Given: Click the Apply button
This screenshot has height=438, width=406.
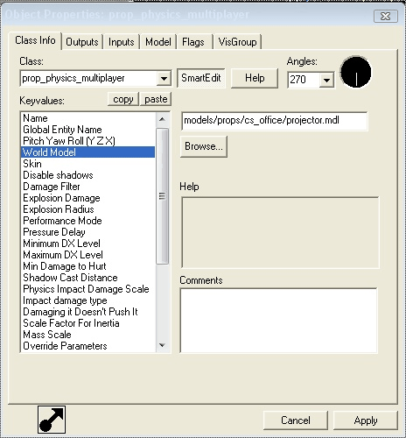Looking at the screenshot, I should (366, 420).
